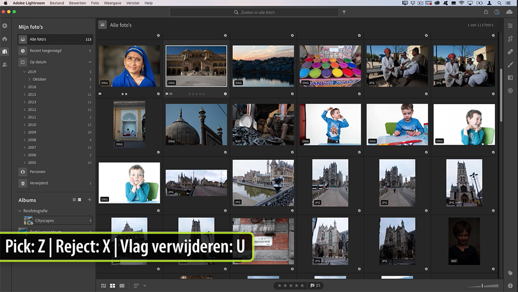Open Recent toegevoegd list

point(55,51)
